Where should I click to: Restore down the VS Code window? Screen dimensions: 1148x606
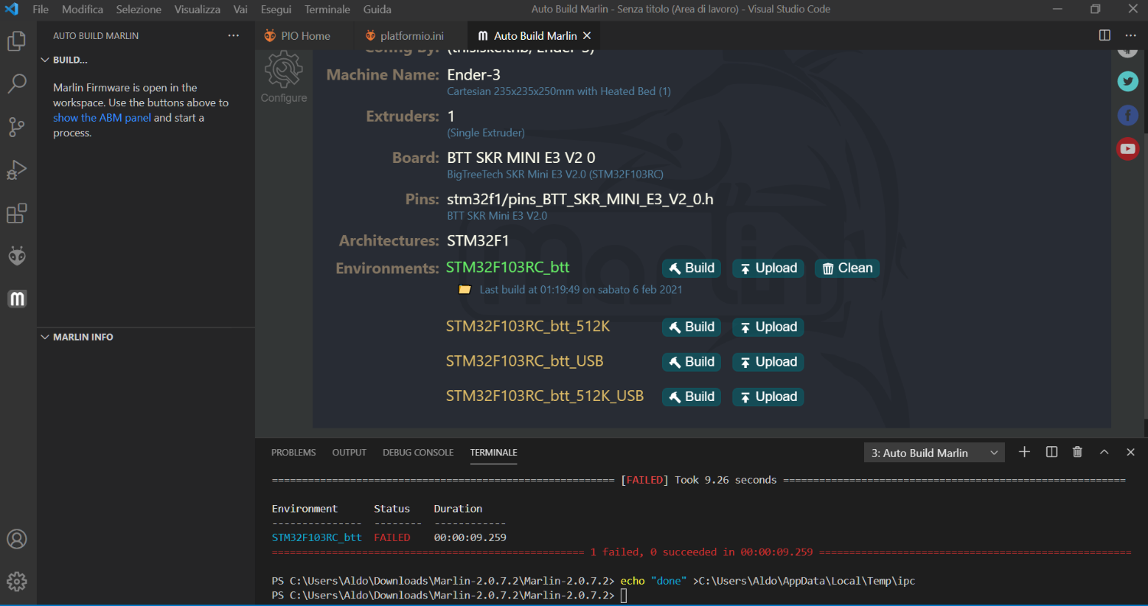tap(1095, 9)
